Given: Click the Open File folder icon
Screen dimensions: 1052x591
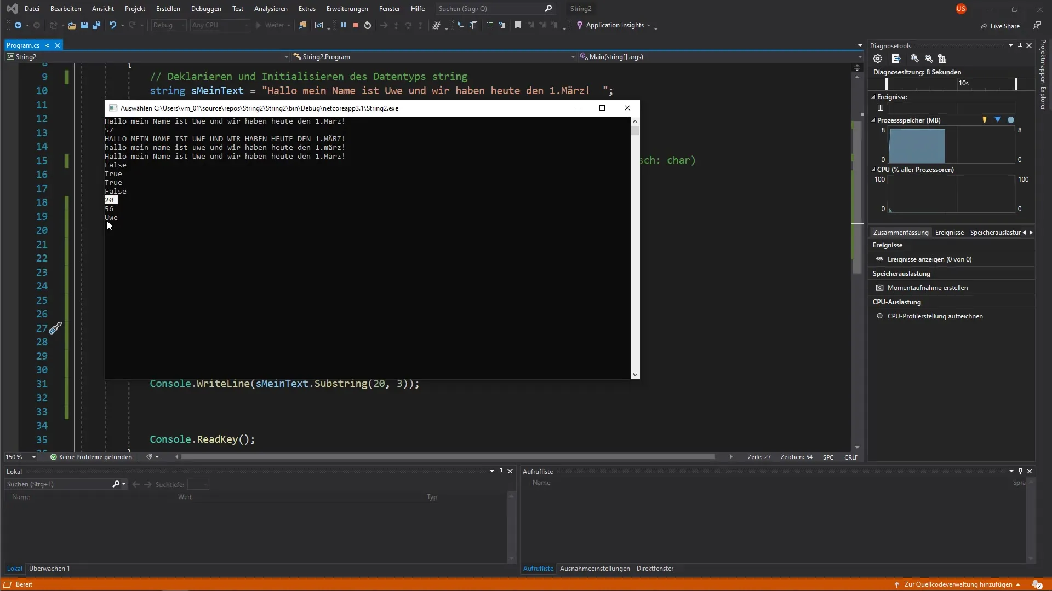Looking at the screenshot, I should coord(72,25).
